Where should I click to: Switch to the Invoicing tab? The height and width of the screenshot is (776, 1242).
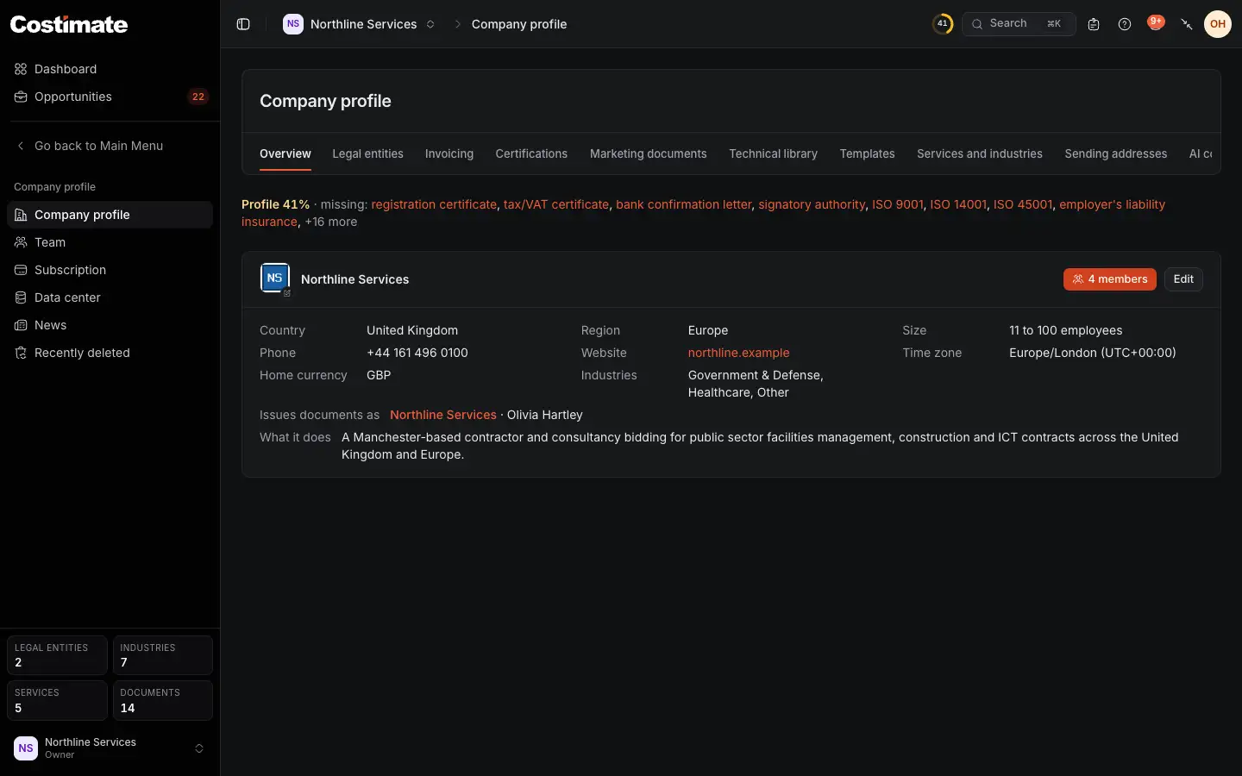(x=449, y=153)
